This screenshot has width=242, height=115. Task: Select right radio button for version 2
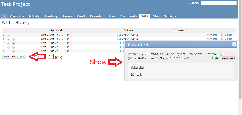[14, 47]
